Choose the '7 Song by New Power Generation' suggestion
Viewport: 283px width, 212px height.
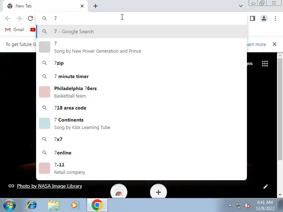(141, 47)
